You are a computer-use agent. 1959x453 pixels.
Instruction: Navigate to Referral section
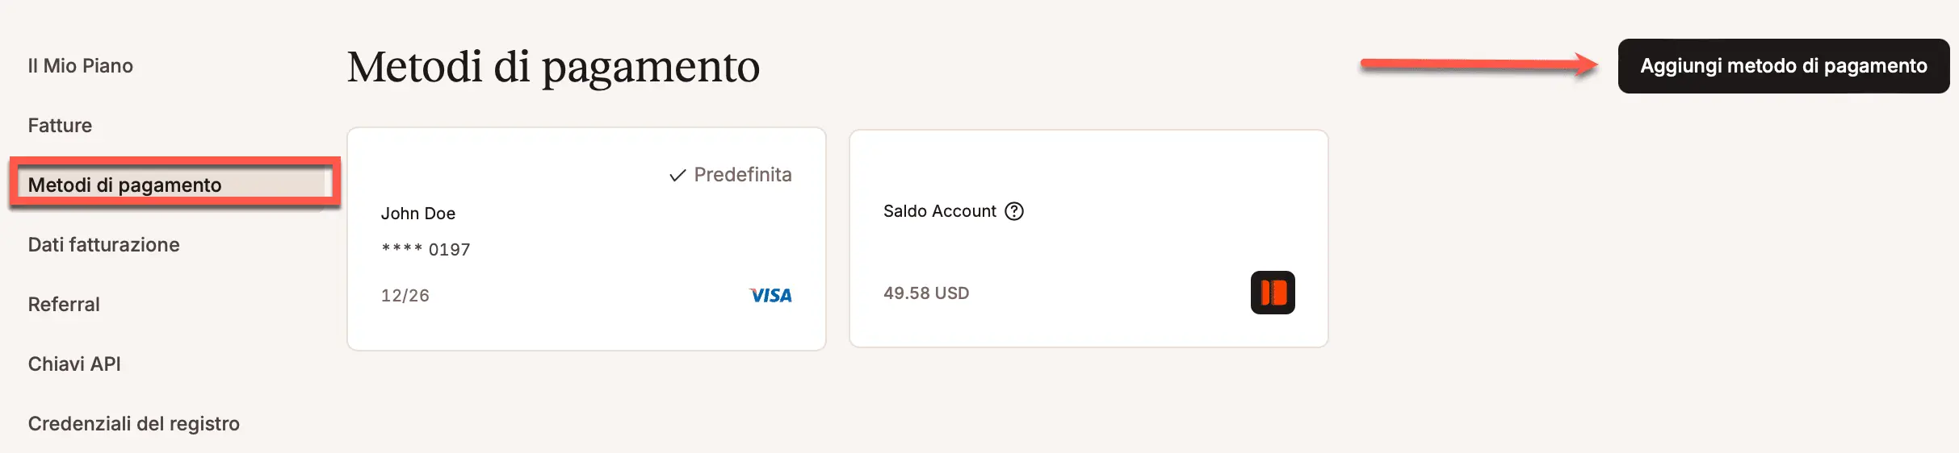click(64, 305)
